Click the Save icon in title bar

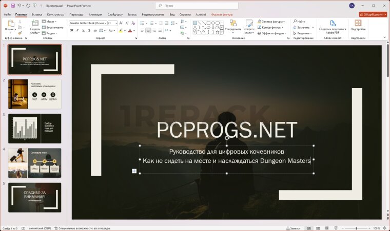12,5
